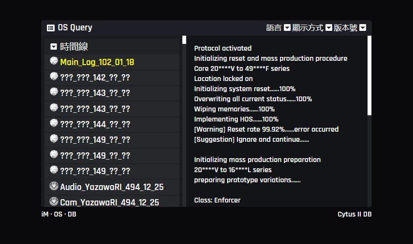
Task: Click the OS Query list icon
Action: [51, 28]
